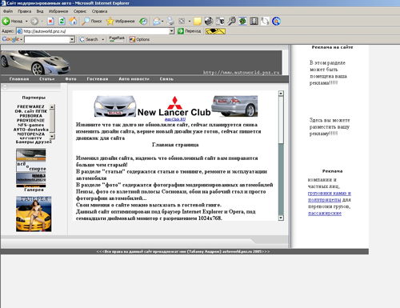Image resolution: width=400 pixels, height=308 pixels.
Task: Click the green bug toolbar icon
Action: 242,21
